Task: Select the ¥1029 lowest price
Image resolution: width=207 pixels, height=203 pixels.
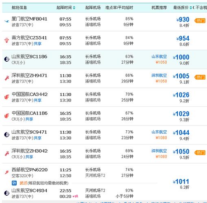Action: tap(181, 114)
